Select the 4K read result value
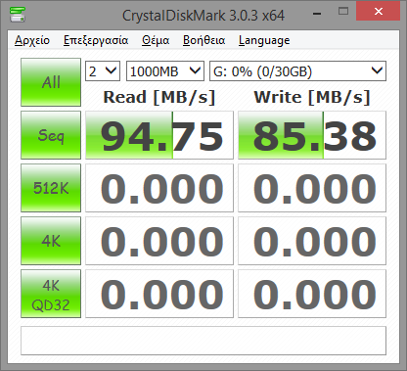Viewport: 407px width, 371px height. coord(159,241)
